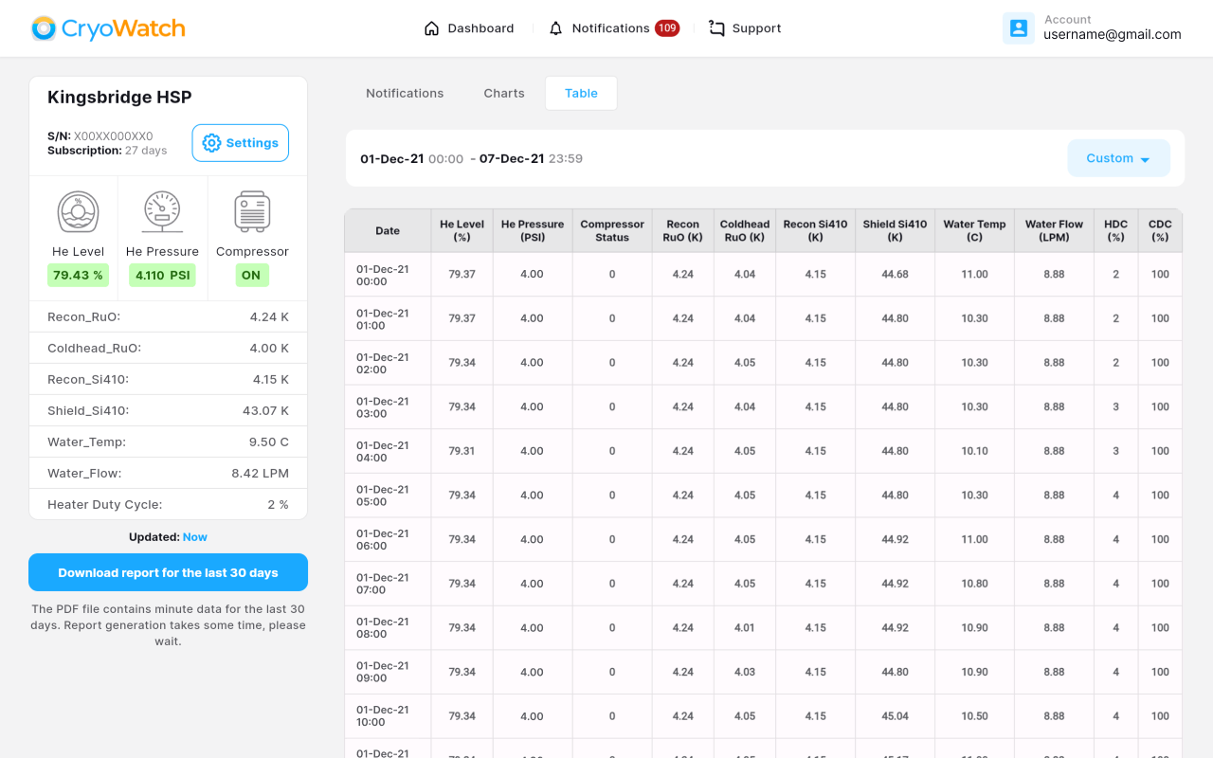This screenshot has width=1213, height=758.
Task: Click the 79.43 % He Level badge
Action: point(78,276)
